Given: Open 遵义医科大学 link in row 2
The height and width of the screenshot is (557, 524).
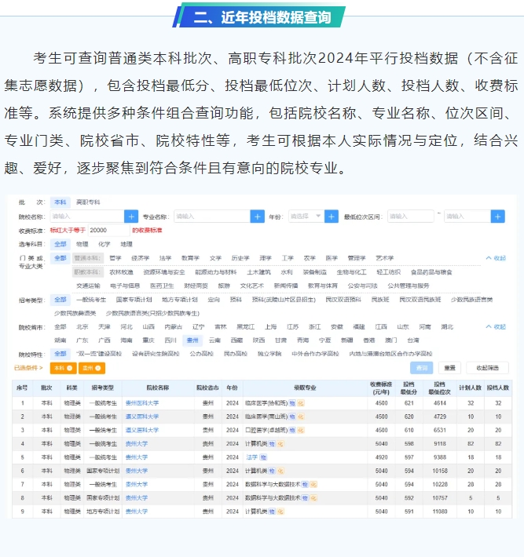Looking at the screenshot, I should click(142, 417).
